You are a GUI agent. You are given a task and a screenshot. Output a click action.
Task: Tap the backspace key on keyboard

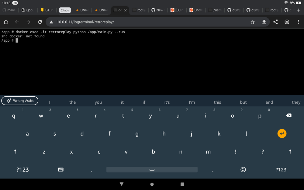click(289, 116)
